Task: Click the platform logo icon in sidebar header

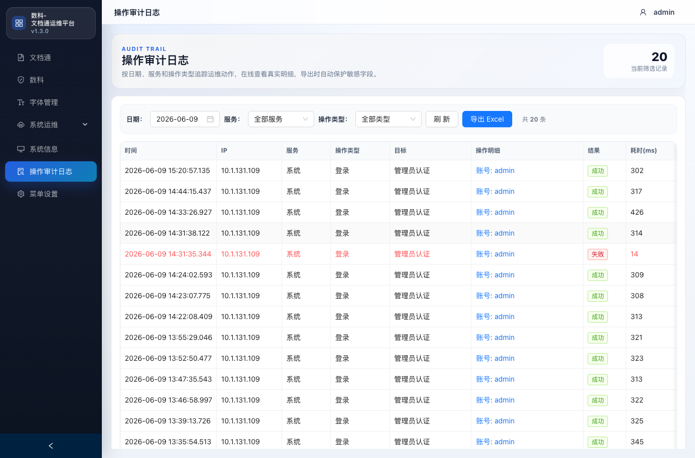Action: (x=19, y=23)
